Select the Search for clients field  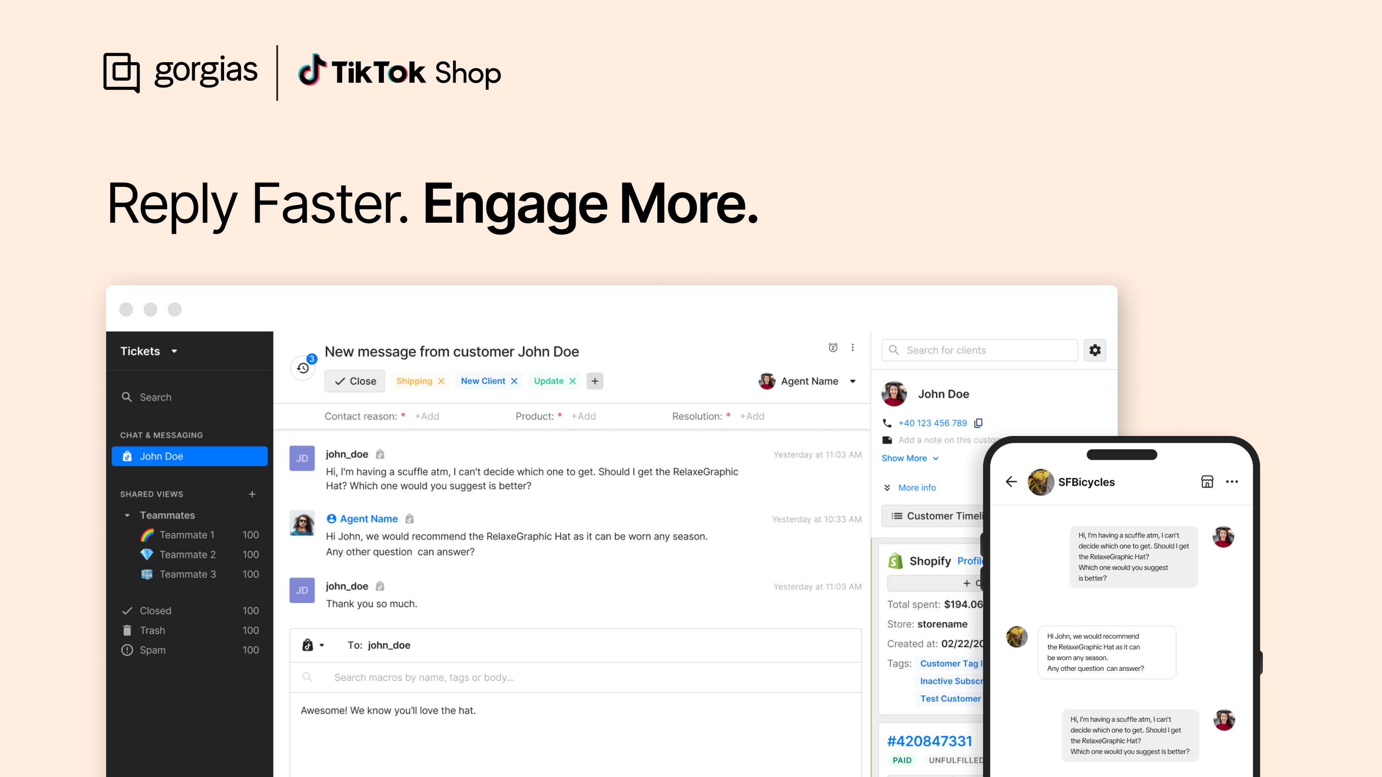point(983,349)
